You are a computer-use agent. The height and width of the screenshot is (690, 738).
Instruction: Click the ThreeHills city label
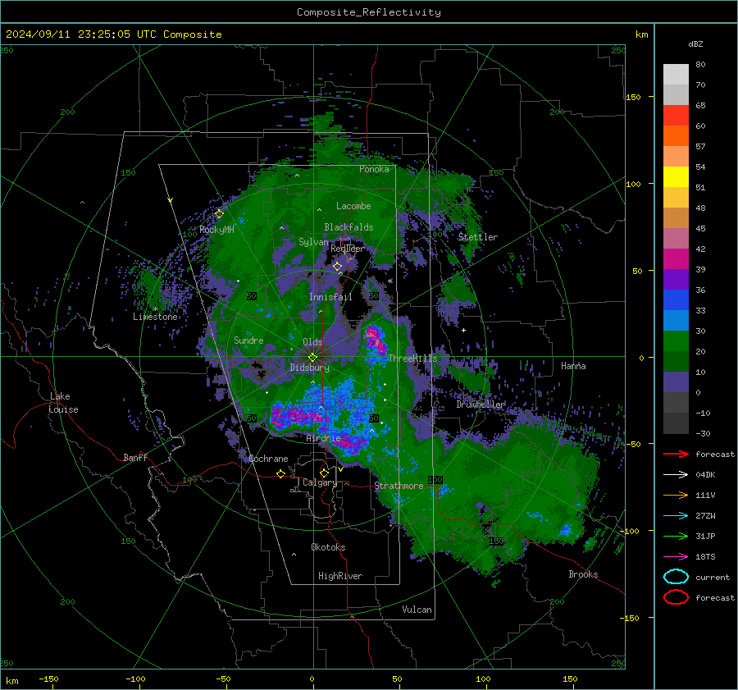pos(412,359)
